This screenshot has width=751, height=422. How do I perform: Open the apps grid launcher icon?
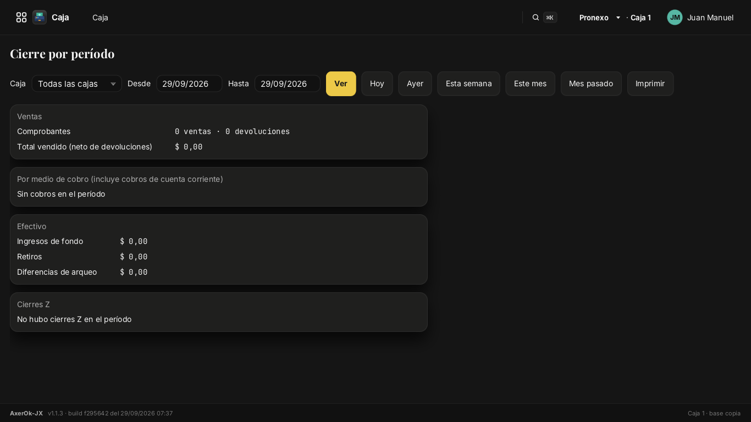[x=21, y=18]
